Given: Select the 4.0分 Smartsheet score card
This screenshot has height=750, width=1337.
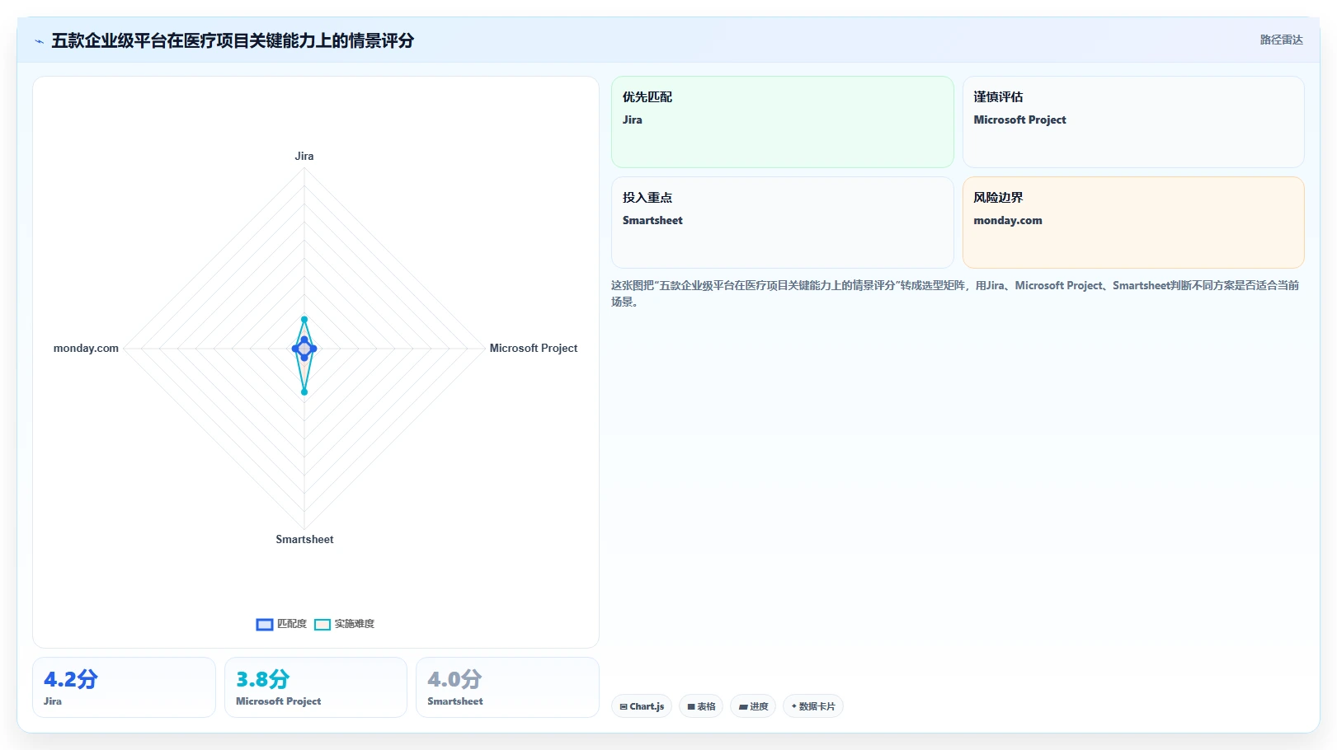Looking at the screenshot, I should [x=507, y=687].
